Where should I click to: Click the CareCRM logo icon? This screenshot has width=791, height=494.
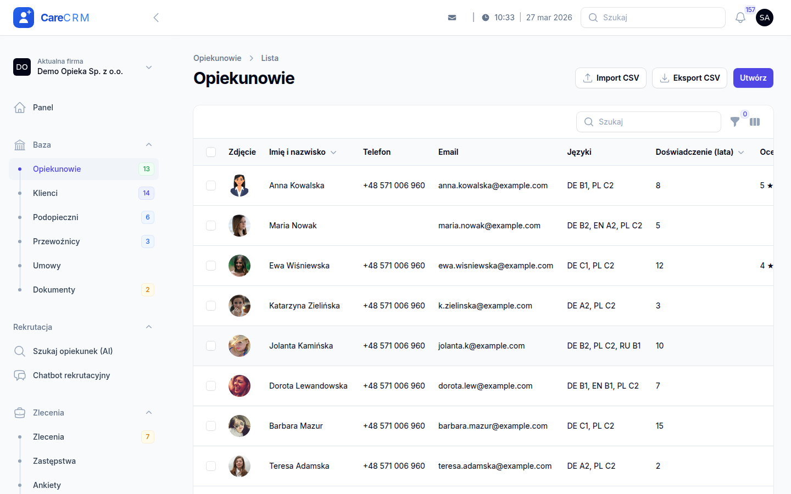click(24, 17)
